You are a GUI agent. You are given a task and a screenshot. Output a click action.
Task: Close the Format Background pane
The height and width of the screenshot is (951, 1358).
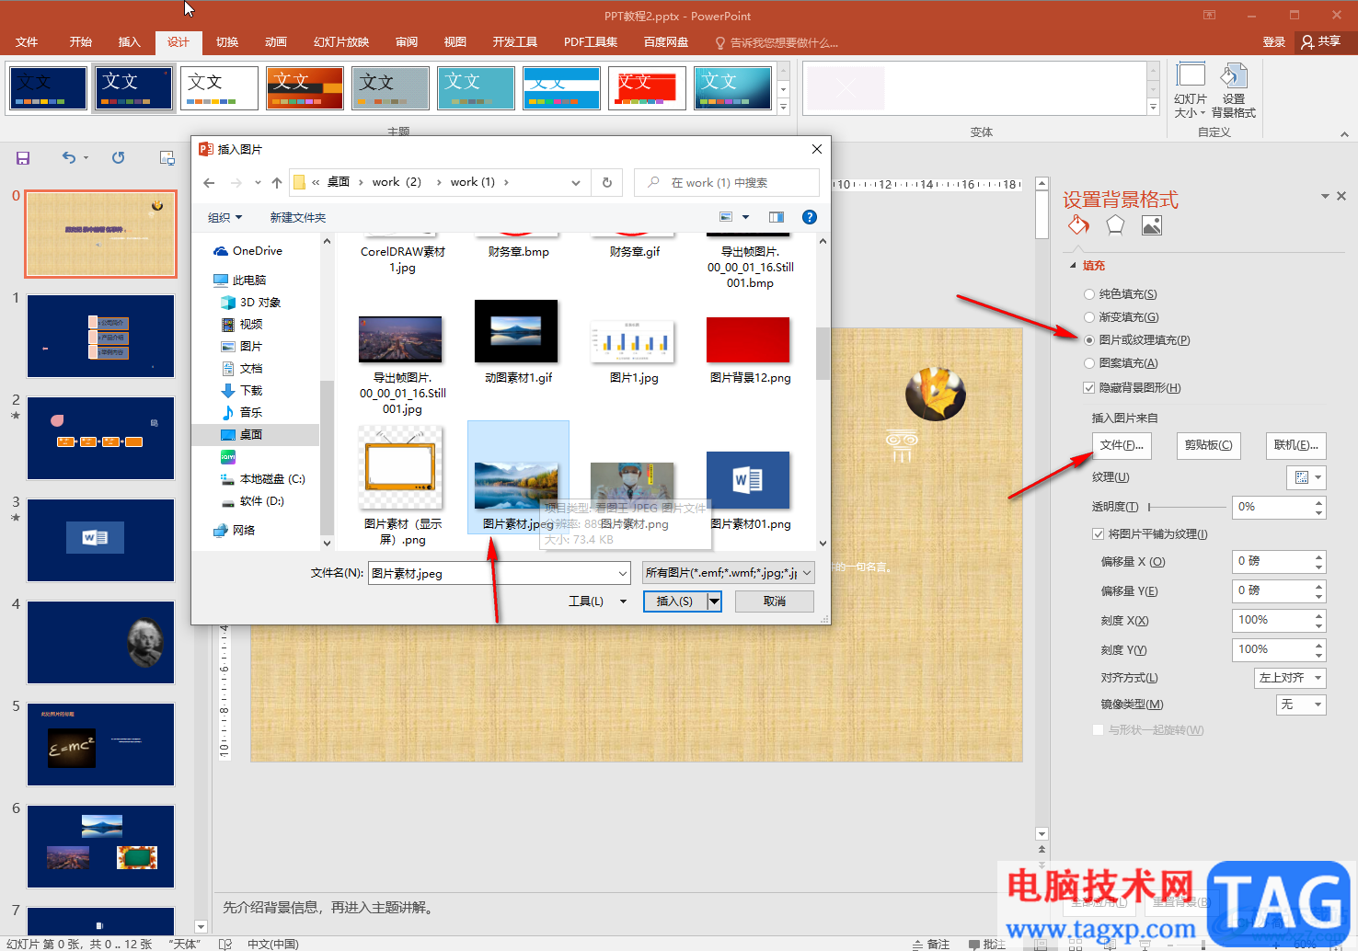tap(1341, 196)
